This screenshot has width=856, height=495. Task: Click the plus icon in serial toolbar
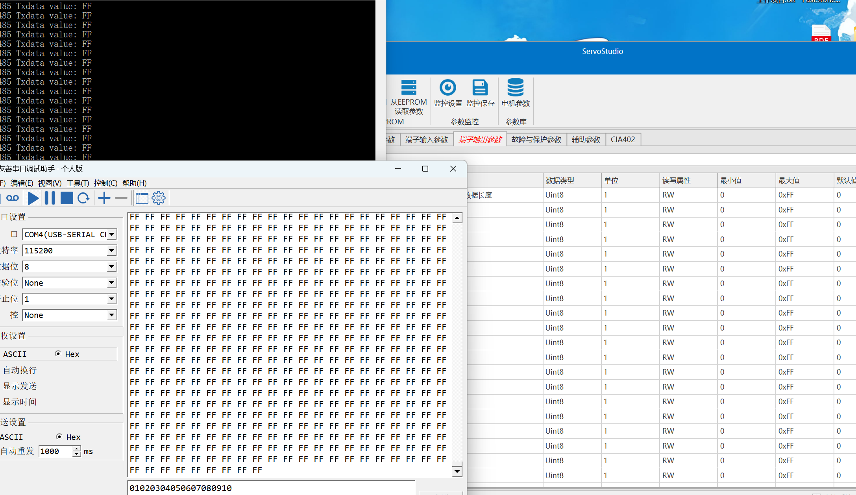point(104,198)
